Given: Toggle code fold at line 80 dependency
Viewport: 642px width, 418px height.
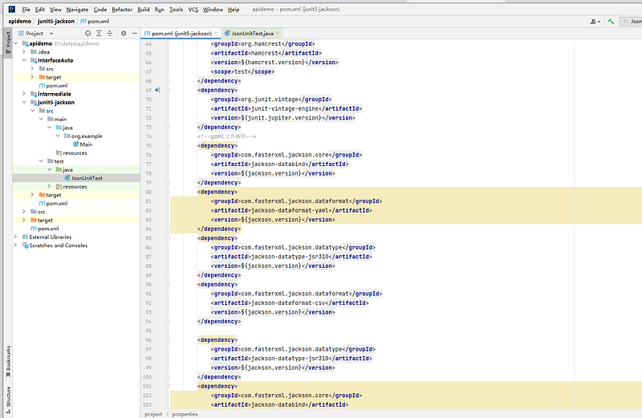Looking at the screenshot, I should [168, 192].
